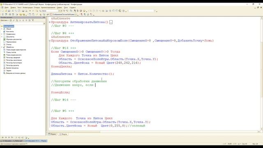Open the Администрирование menu

(x=48, y=7)
